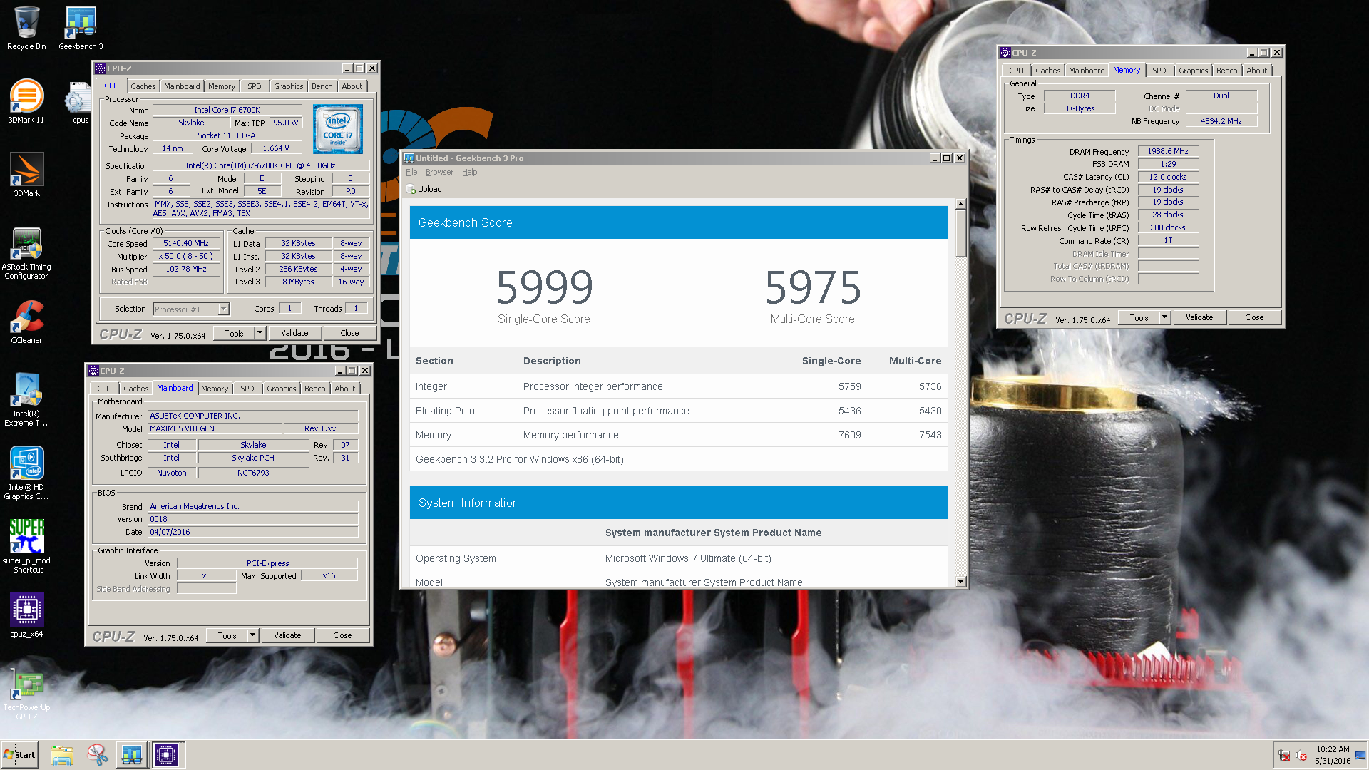The image size is (1369, 770).
Task: Click the Intel Core i7 logo in CPU-Z
Action: 338,129
